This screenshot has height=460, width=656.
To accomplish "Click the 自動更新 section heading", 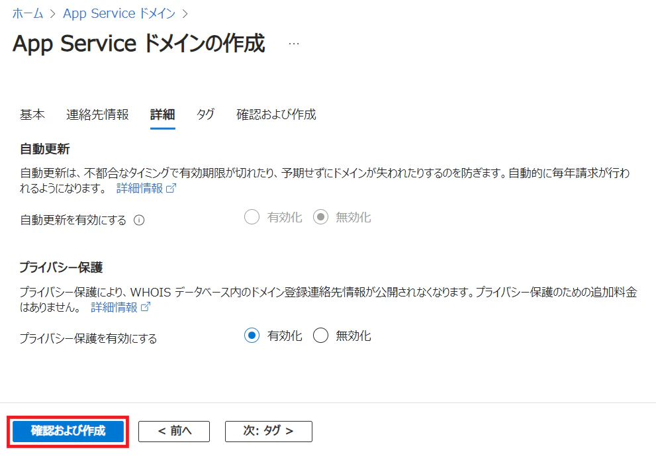I will click(45, 149).
